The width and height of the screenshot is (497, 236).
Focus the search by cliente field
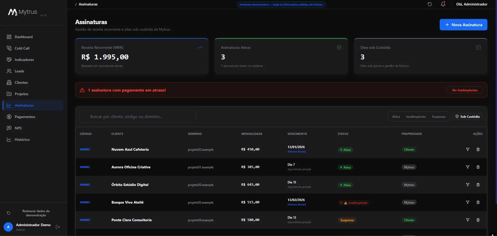tap(137, 116)
